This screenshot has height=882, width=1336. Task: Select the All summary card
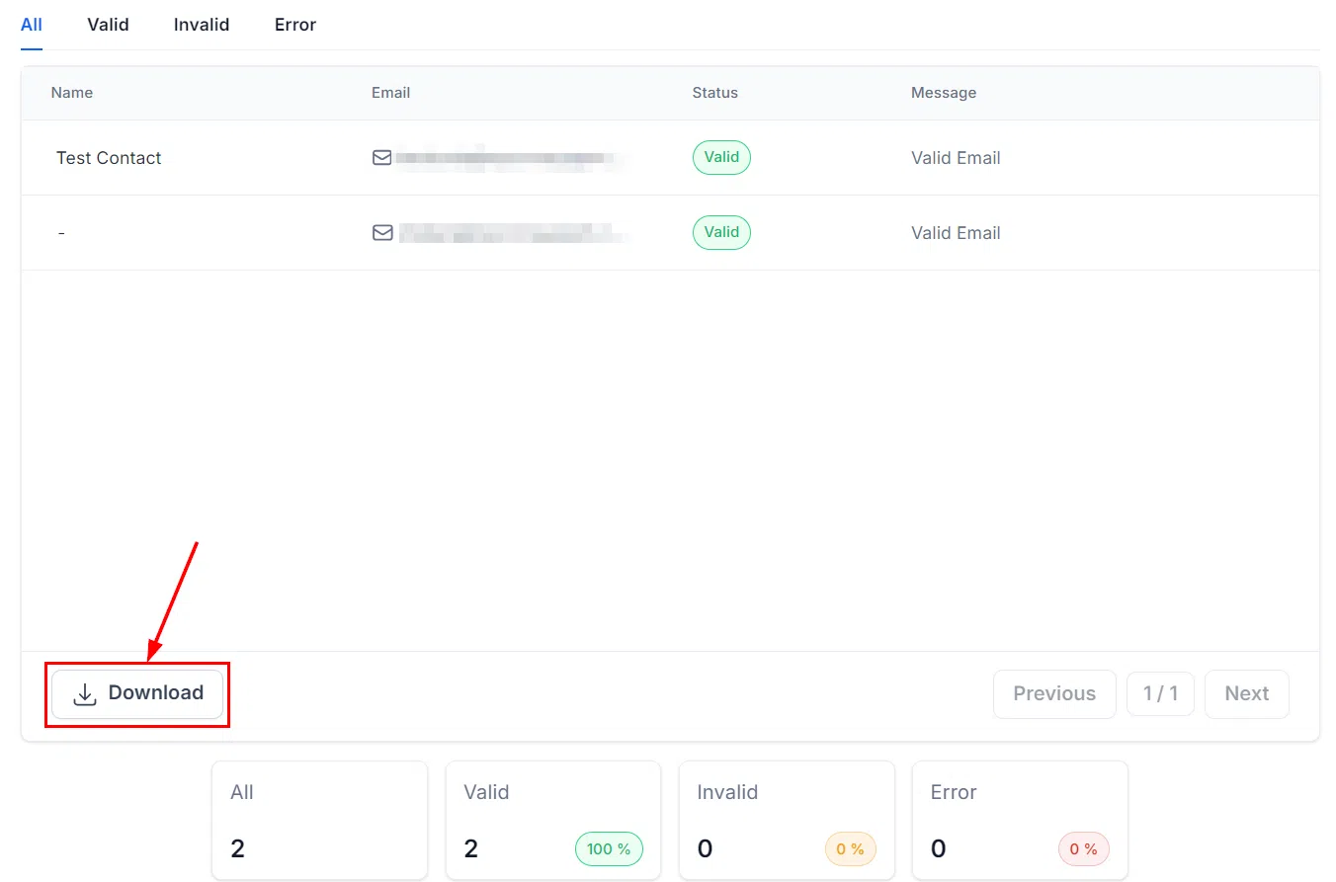320,820
